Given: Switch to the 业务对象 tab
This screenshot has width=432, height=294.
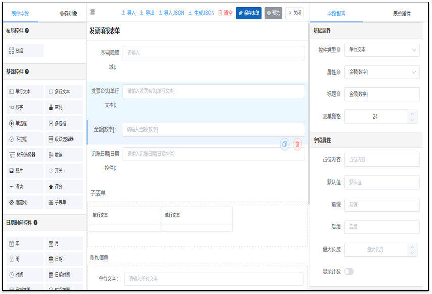Looking at the screenshot, I should pos(68,14).
